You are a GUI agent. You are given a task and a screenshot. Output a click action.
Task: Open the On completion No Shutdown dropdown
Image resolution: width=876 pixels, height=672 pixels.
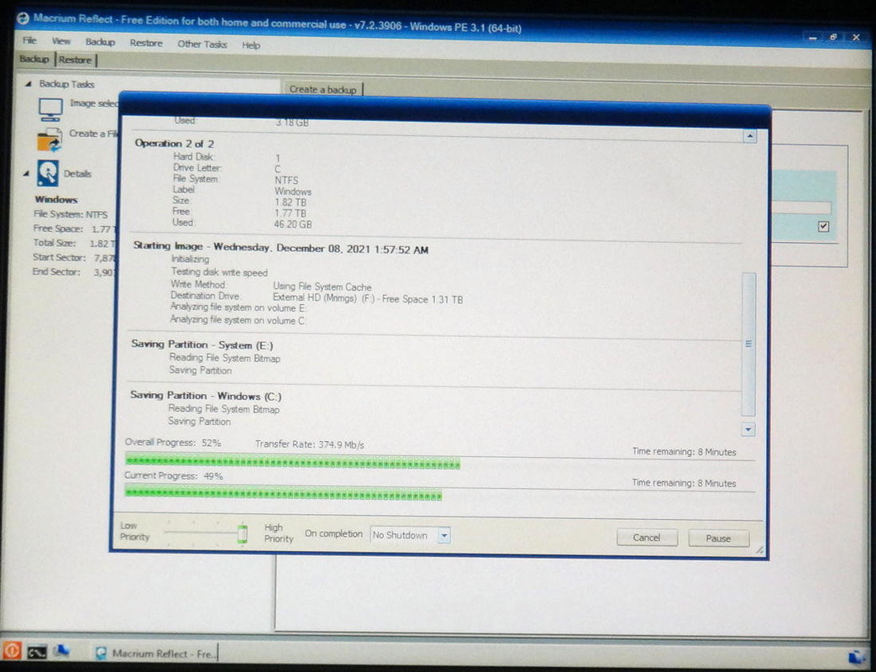tap(443, 535)
